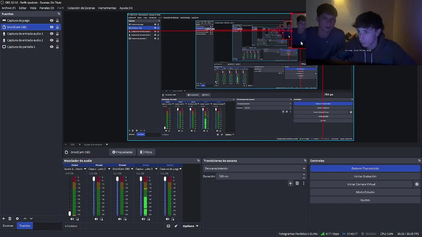Add a new source with the plus icon
This screenshot has width=422, height=237.
click(3, 219)
